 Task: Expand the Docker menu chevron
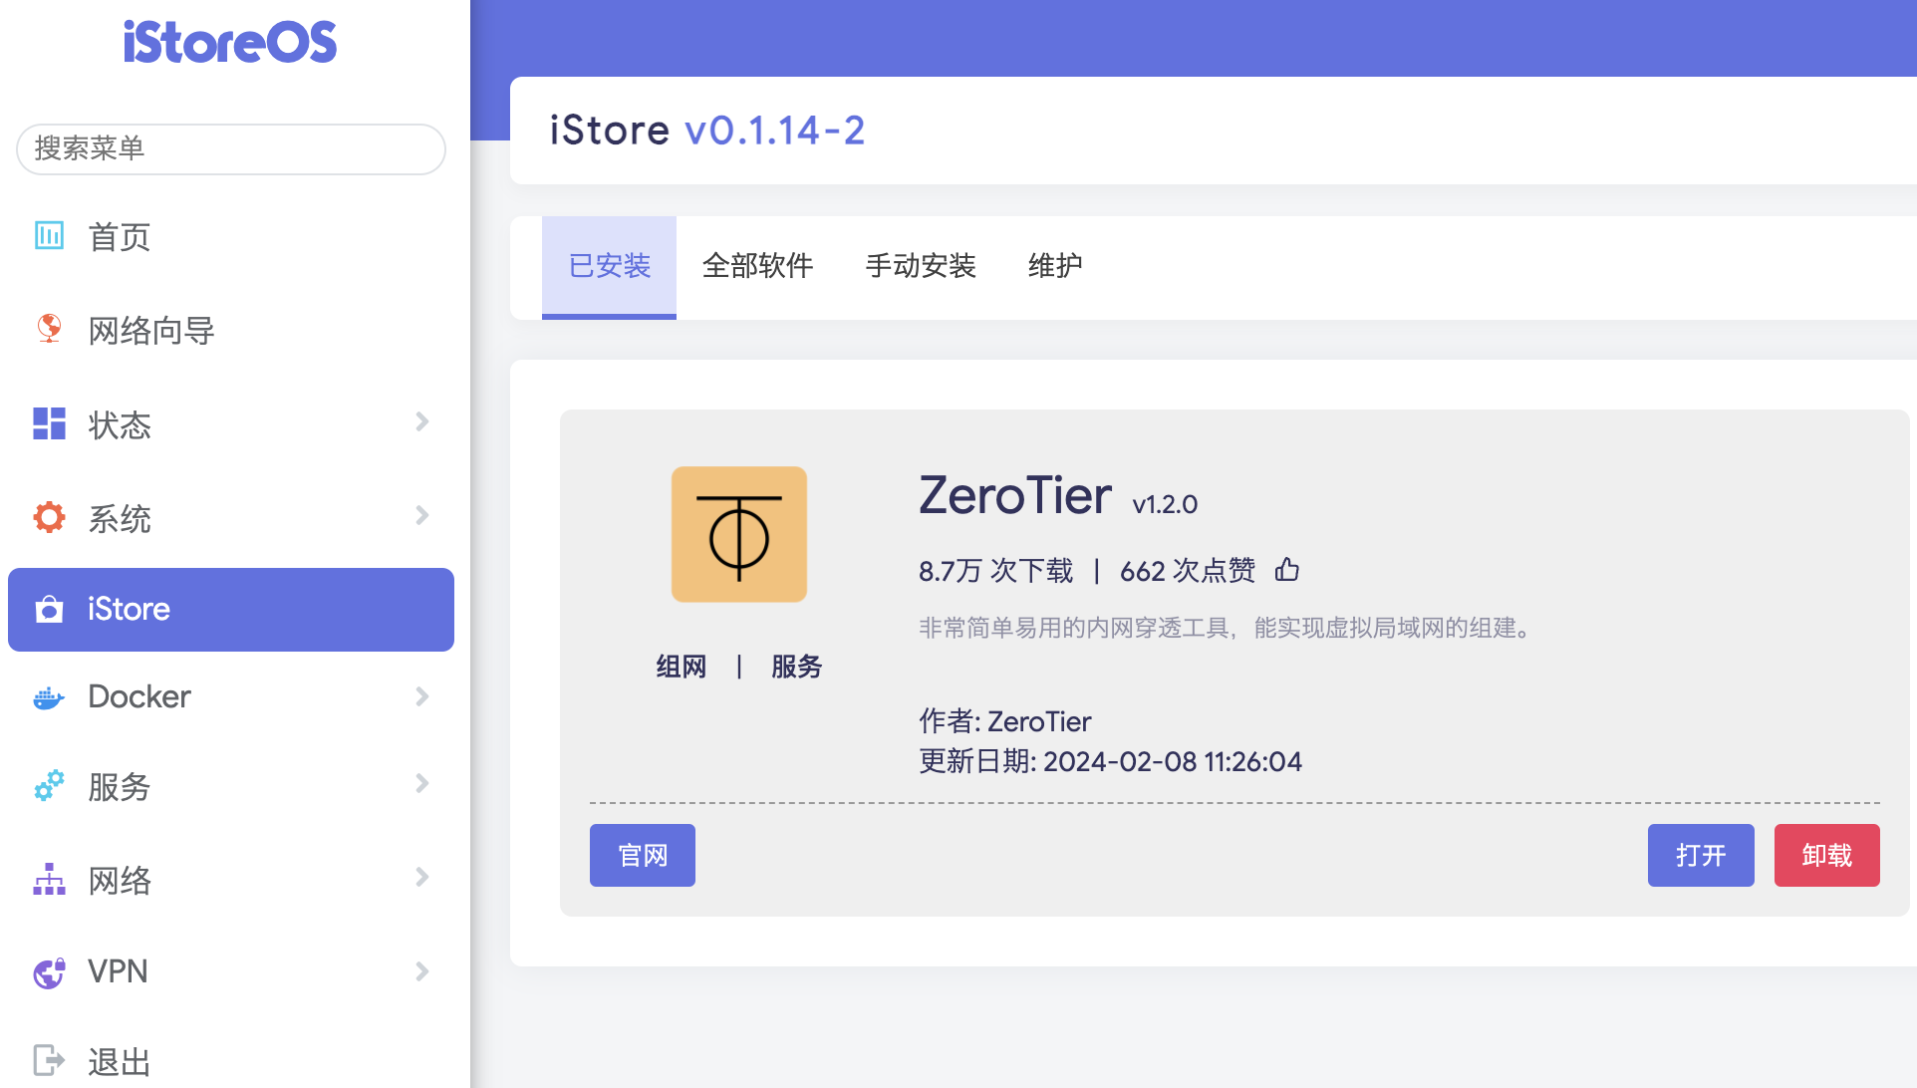(x=422, y=696)
